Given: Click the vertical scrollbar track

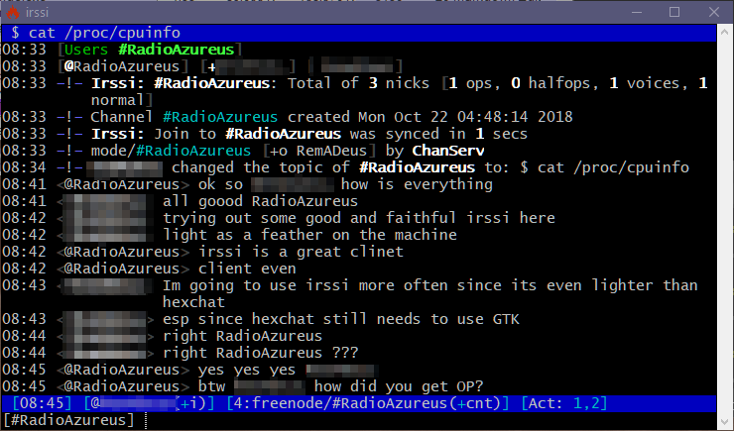Looking at the screenshot, I should pyautogui.click(x=725, y=227).
